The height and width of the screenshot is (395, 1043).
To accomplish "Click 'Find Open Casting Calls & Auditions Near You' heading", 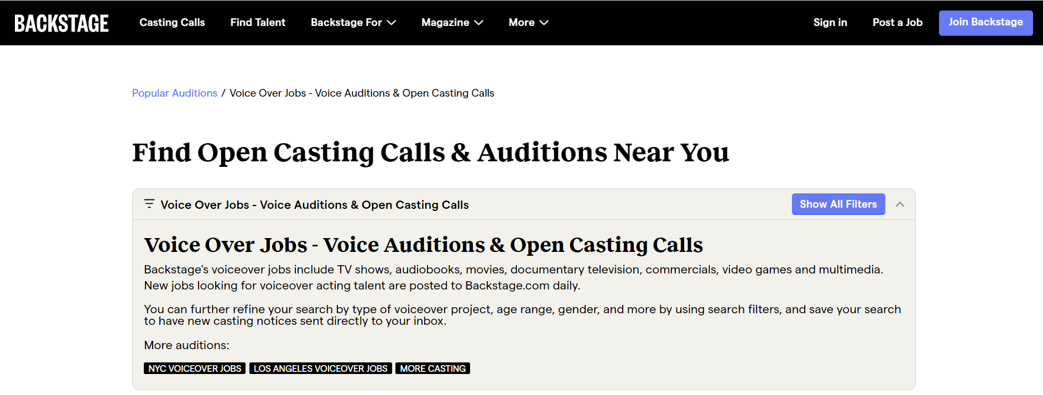I will coord(431,152).
